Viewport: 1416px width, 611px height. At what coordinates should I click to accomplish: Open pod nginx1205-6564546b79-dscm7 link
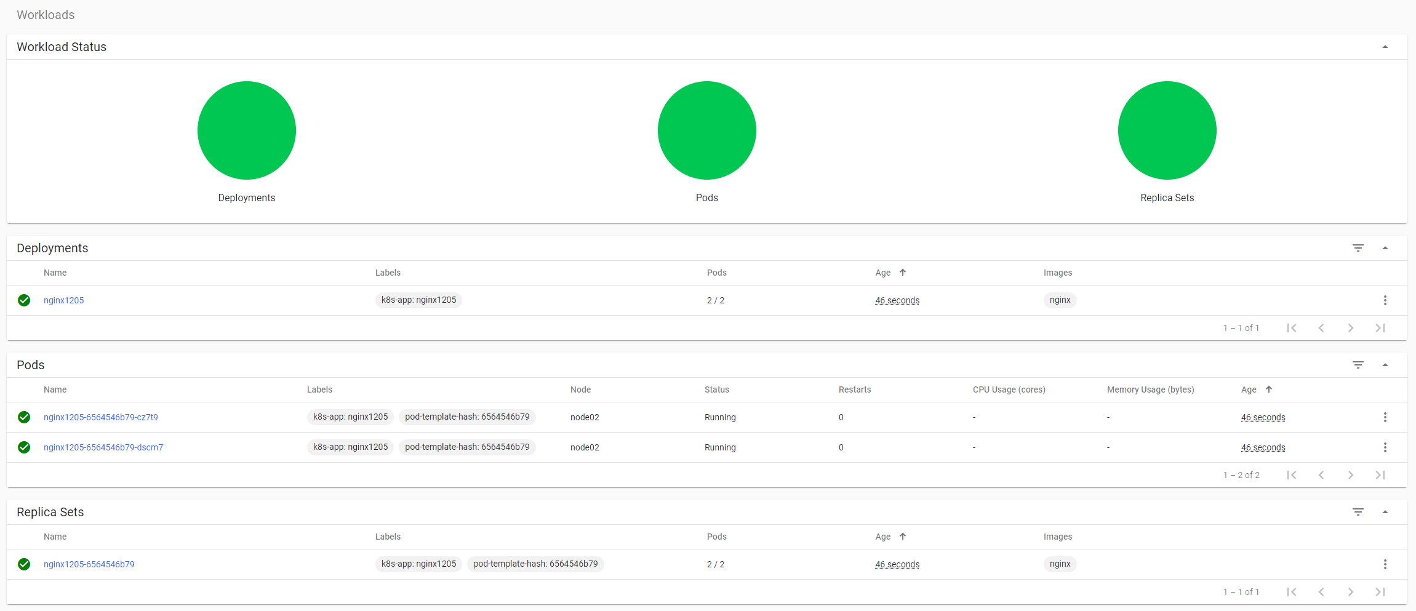point(103,447)
